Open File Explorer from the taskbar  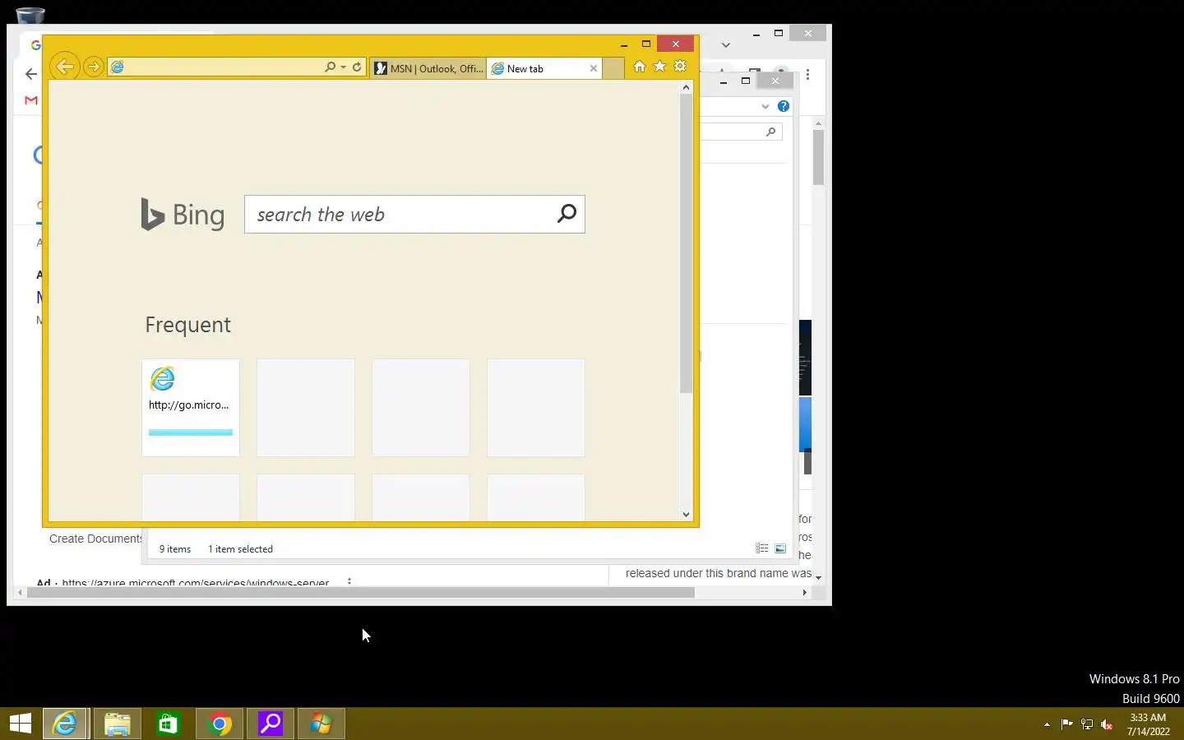(117, 724)
